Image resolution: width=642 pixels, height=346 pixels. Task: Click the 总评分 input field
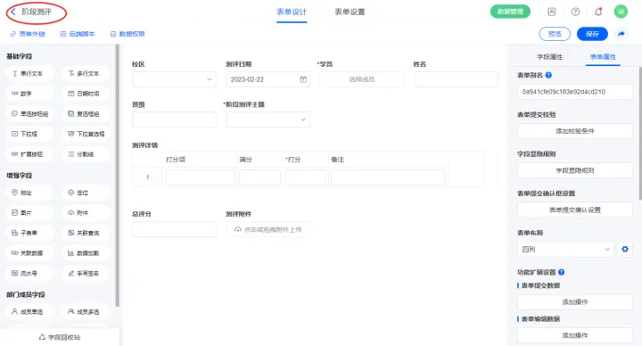(175, 229)
